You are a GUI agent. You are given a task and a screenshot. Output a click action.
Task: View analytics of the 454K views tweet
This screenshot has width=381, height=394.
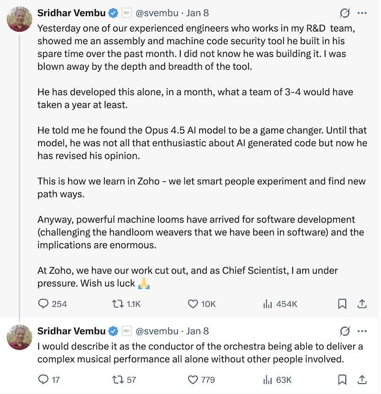[268, 304]
